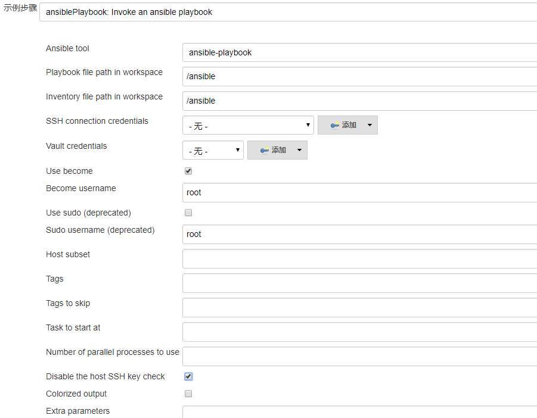Screen dimensions: 537x418
Task: Click the Number of parallel processes field
Action: click(x=359, y=356)
